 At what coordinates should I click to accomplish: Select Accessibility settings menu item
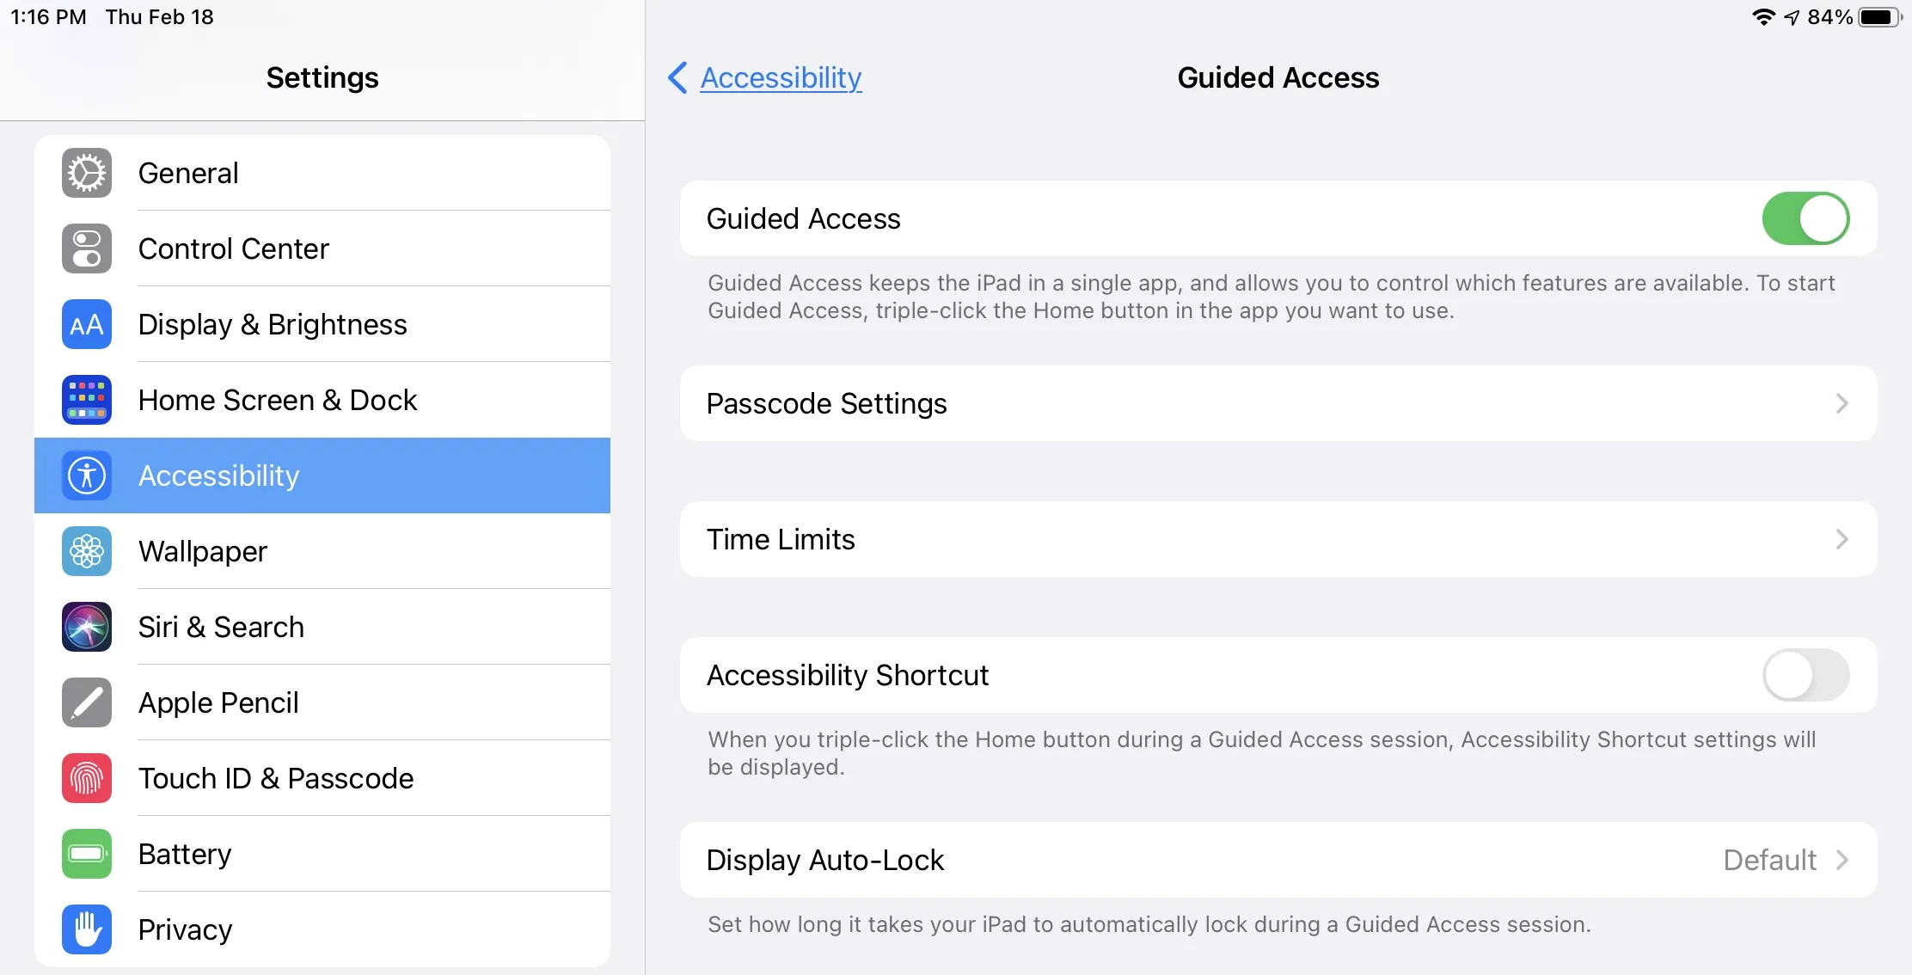pos(323,474)
